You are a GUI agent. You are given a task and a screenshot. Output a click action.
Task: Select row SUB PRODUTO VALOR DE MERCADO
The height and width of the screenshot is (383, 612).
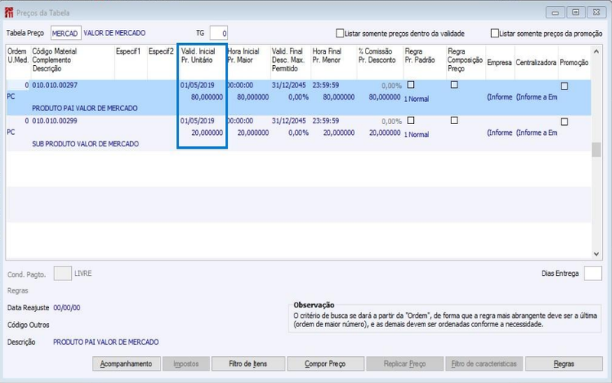click(x=298, y=133)
